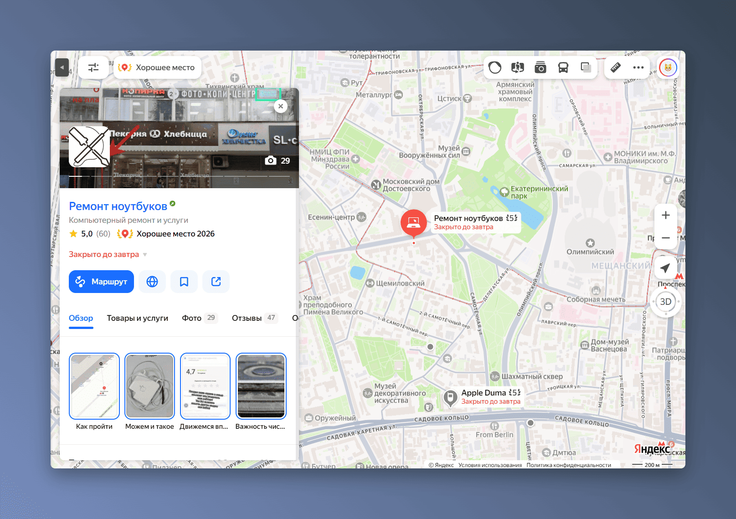Screen dimensions: 736x519
Task: Click the 'Apple Duma' map pin
Action: [450, 397]
